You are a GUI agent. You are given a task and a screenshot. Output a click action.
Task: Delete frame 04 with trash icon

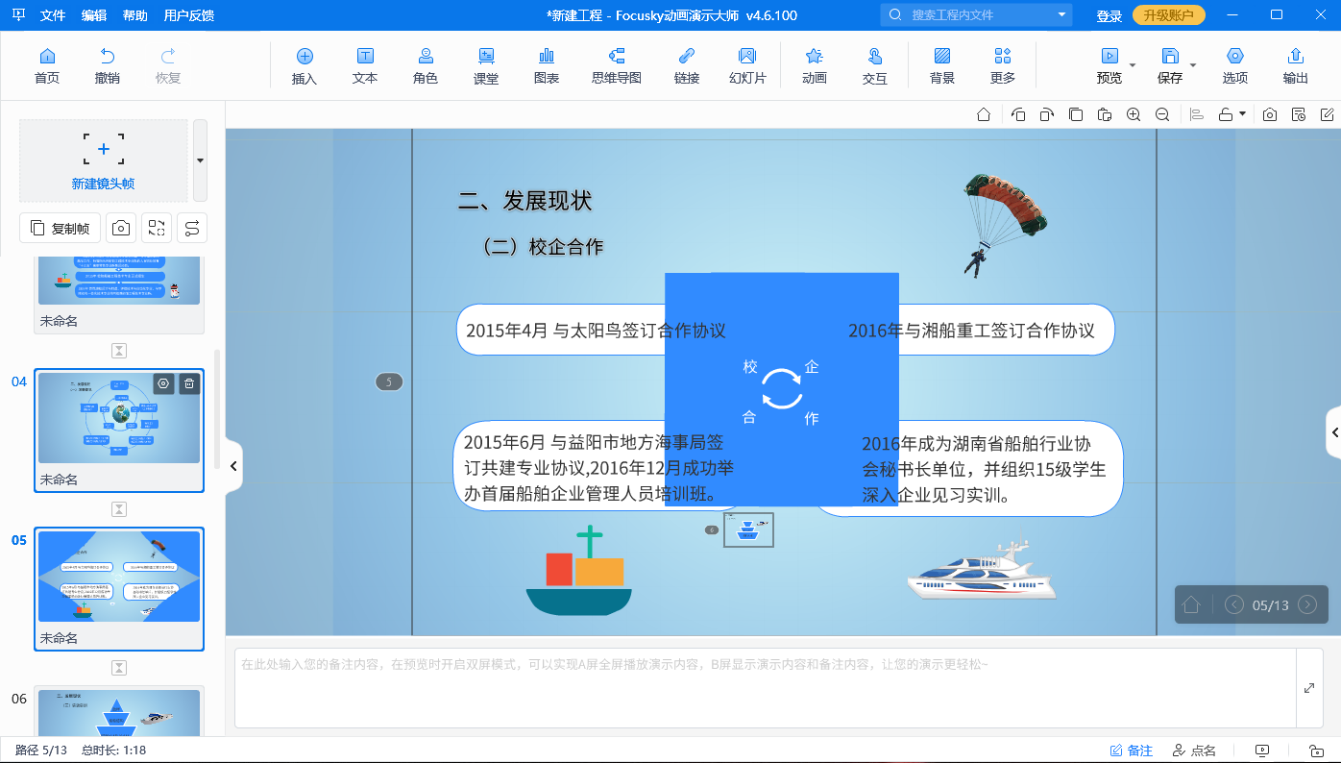pyautogui.click(x=189, y=383)
